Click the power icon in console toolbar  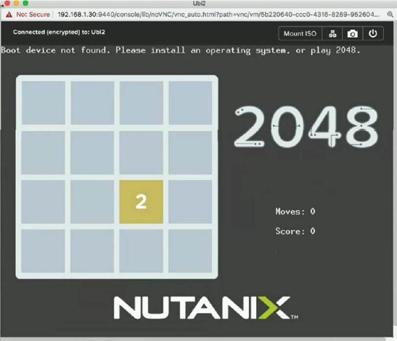pyautogui.click(x=373, y=34)
